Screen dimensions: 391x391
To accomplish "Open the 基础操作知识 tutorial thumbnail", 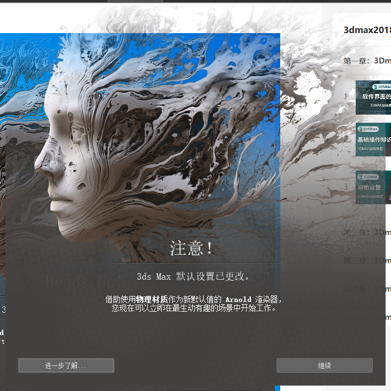I will click(373, 140).
